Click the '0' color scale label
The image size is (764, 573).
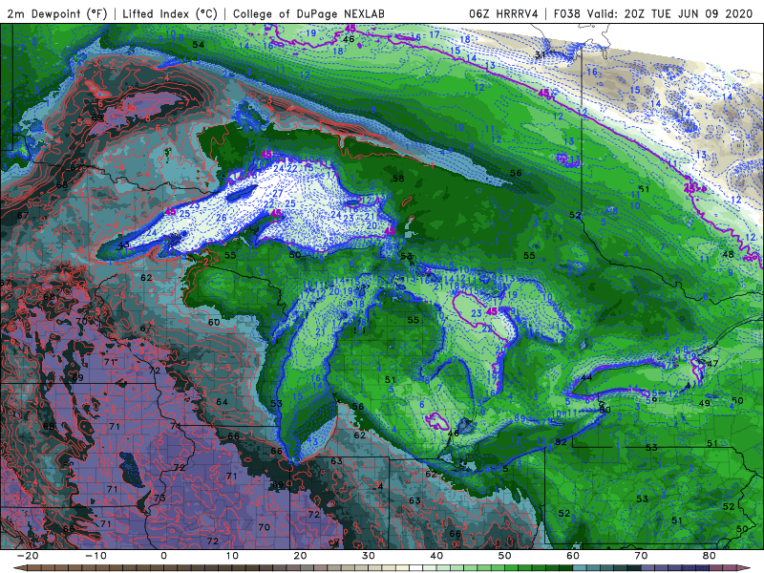click(x=163, y=556)
